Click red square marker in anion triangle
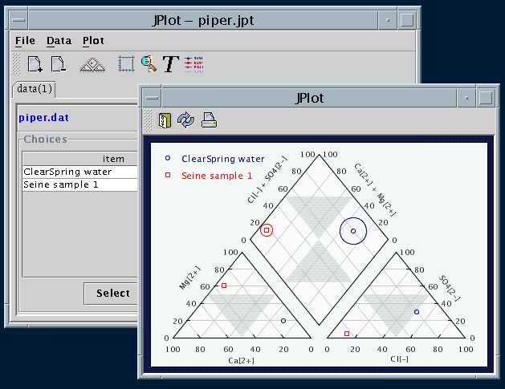Image resolution: width=505 pixels, height=389 pixels. [347, 334]
